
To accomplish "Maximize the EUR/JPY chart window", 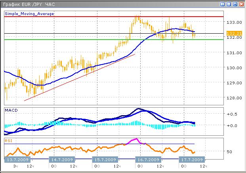I will click(x=235, y=4).
